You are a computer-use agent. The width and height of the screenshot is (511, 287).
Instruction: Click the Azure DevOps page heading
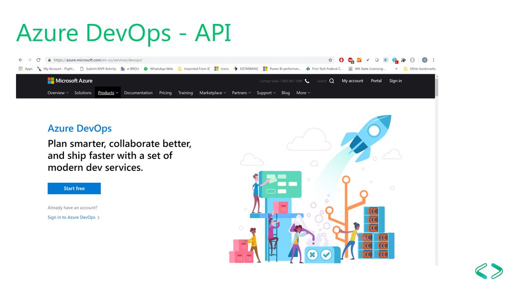coord(79,128)
